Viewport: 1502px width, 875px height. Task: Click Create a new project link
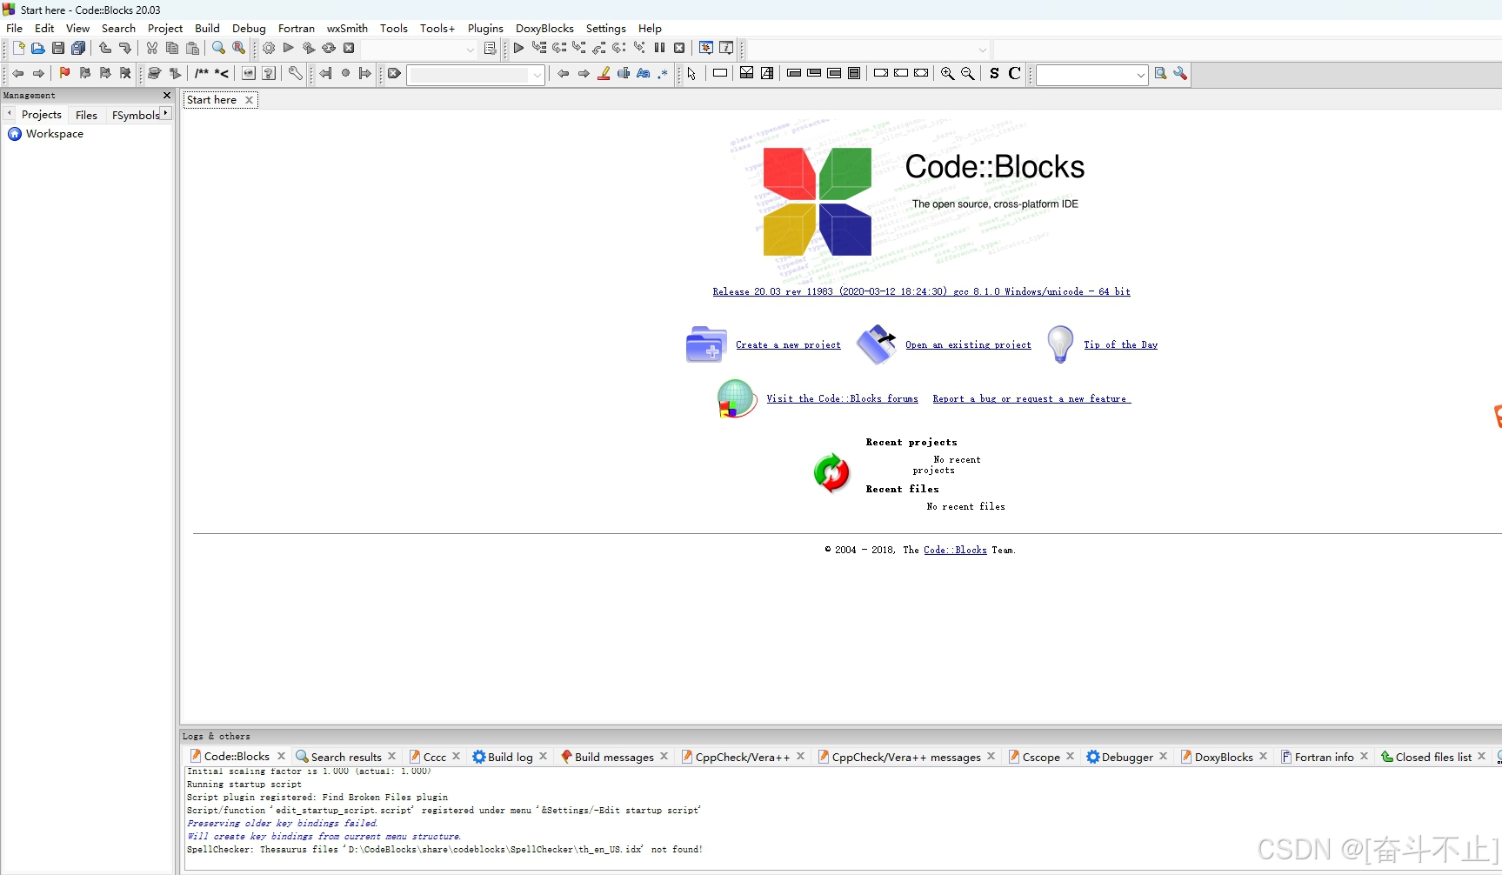[x=788, y=345]
